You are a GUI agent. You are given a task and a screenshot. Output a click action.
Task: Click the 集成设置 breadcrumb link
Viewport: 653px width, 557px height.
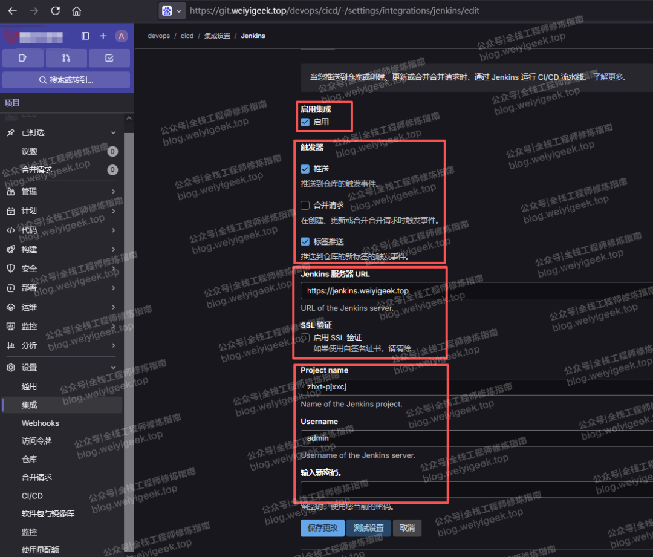coord(217,36)
